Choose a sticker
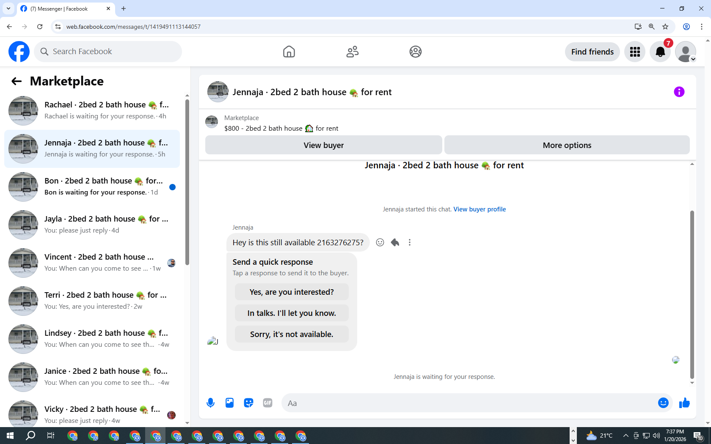 tap(248, 403)
